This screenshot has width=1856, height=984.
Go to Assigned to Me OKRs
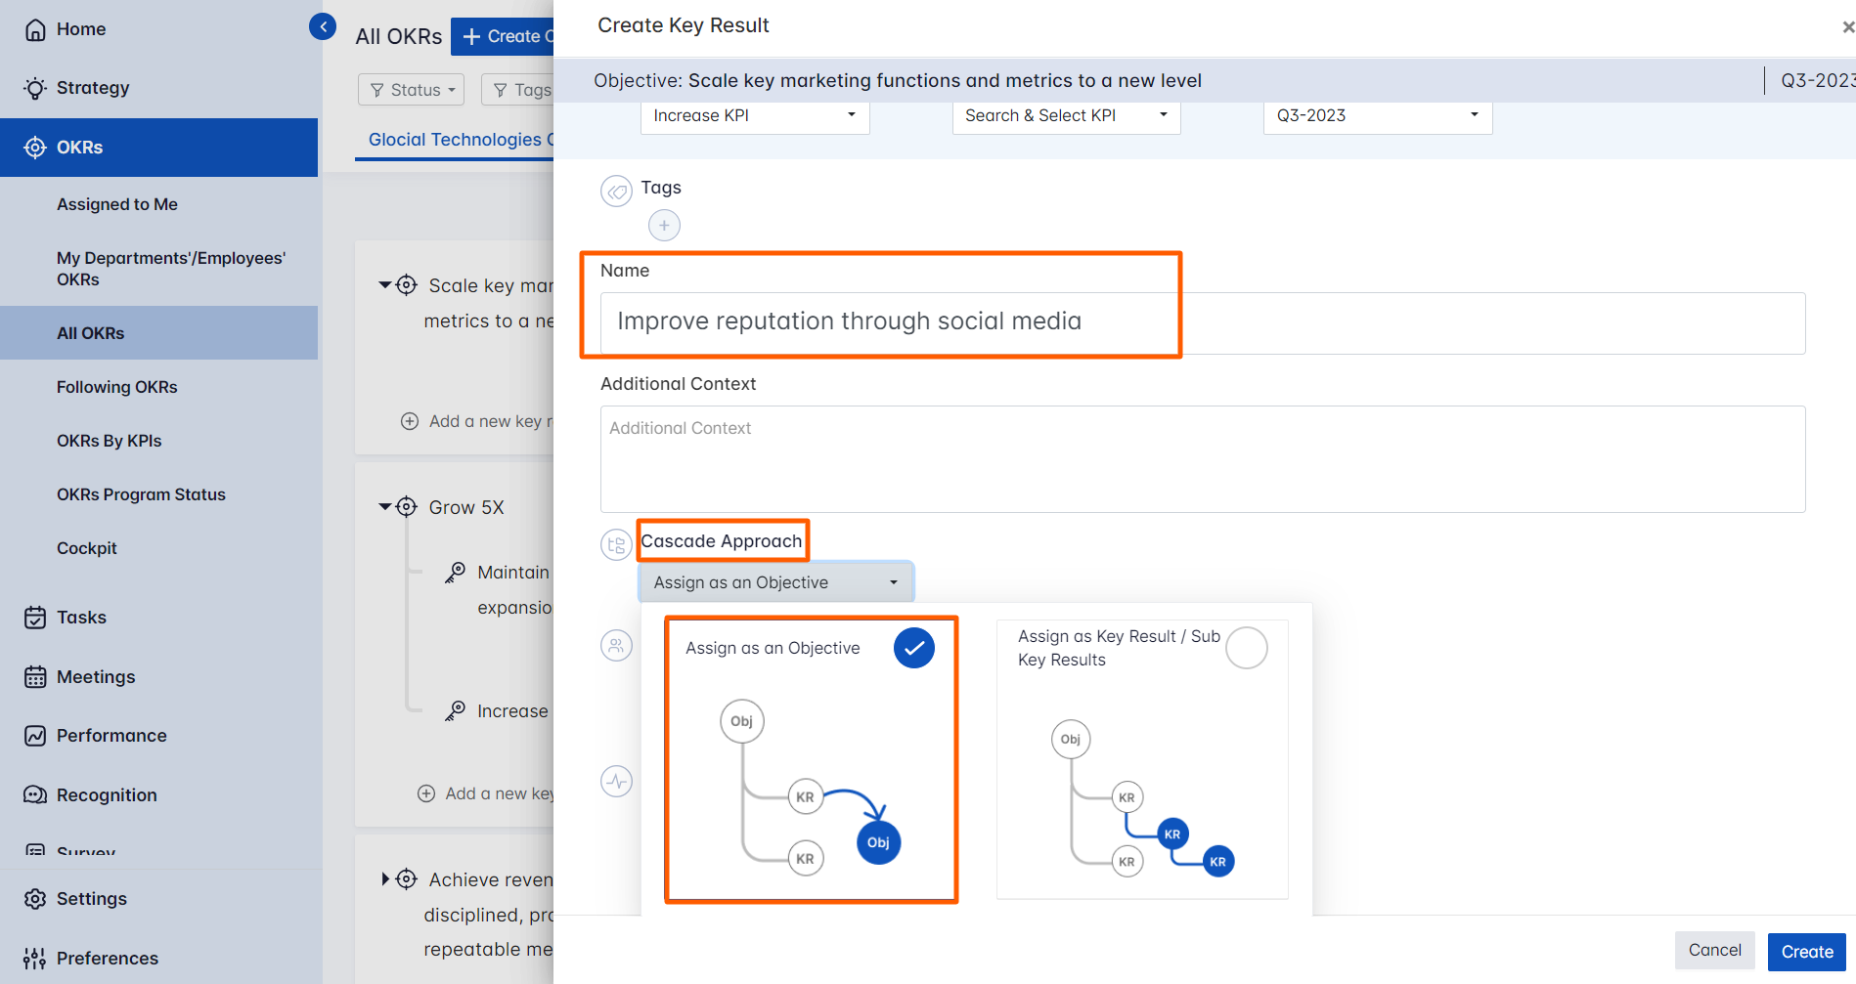pyautogui.click(x=117, y=204)
